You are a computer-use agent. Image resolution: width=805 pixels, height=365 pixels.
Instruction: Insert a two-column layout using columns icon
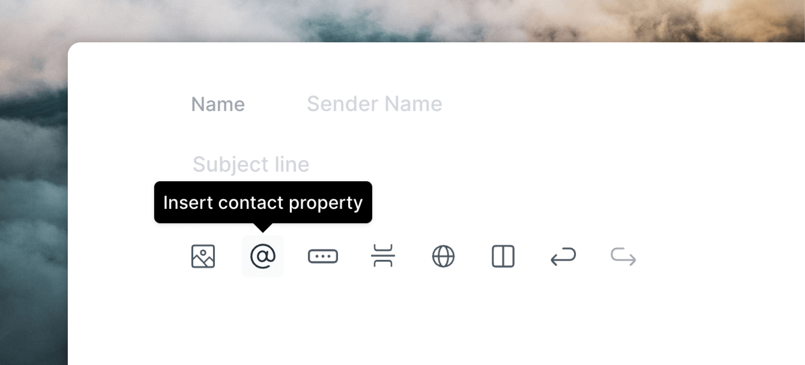(x=503, y=256)
